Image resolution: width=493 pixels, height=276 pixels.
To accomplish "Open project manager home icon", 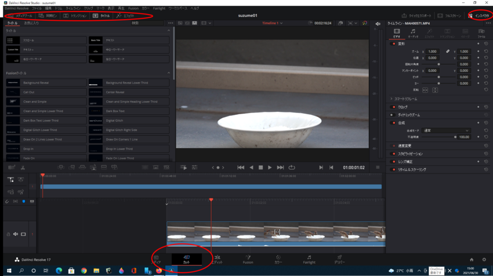I will tap(472, 260).
